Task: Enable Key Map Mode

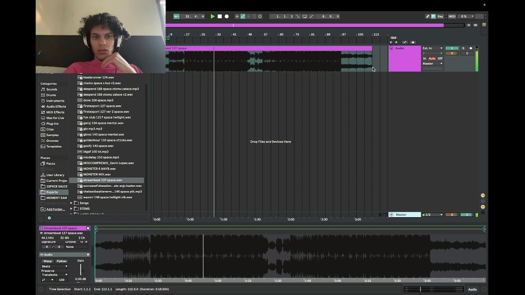Action: pos(440,16)
